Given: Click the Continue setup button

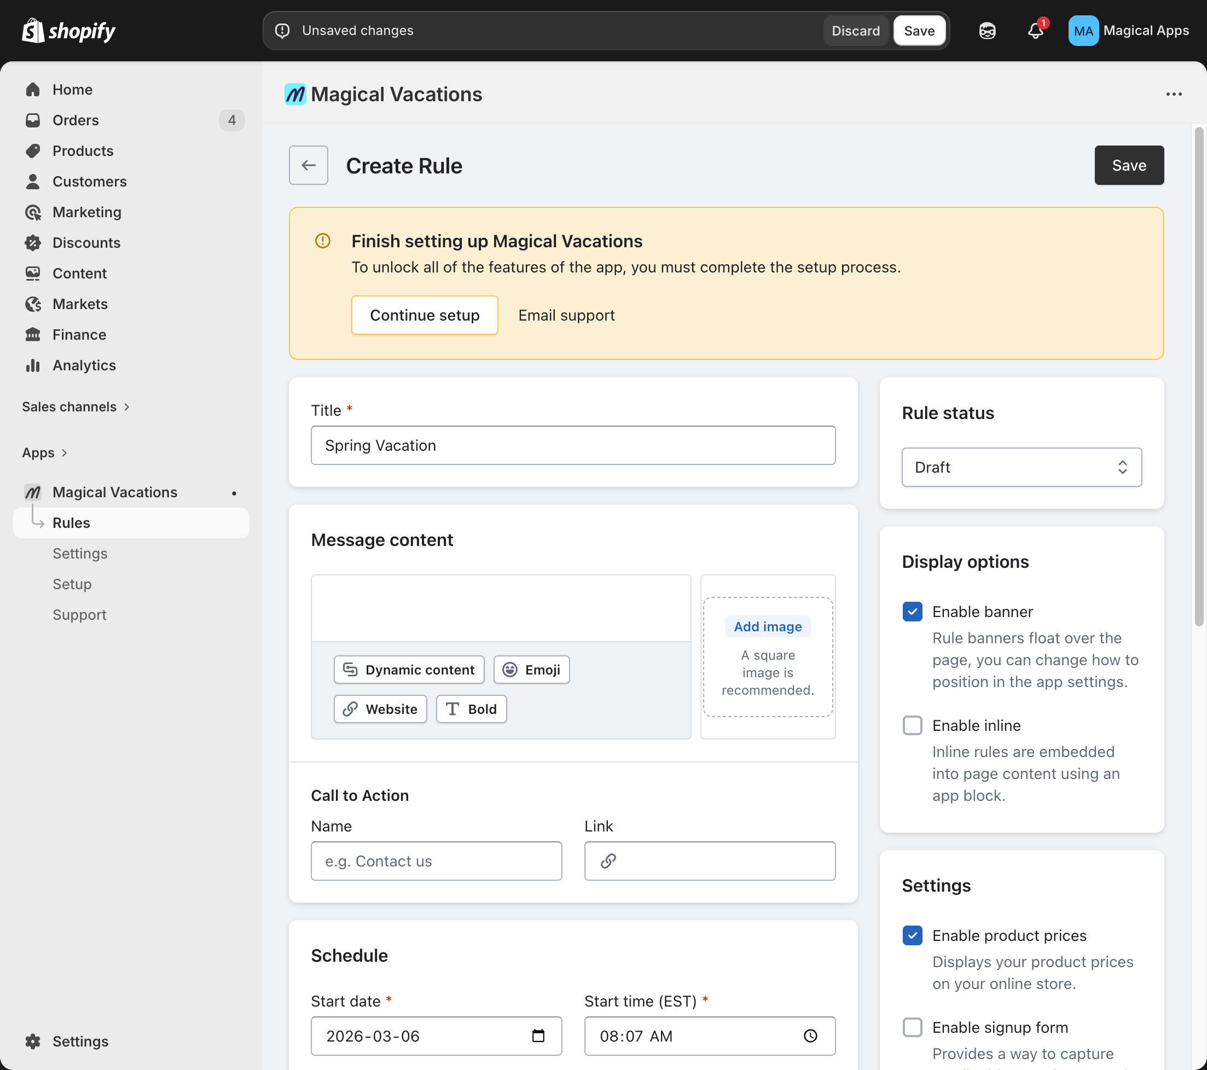Looking at the screenshot, I should pyautogui.click(x=425, y=315).
